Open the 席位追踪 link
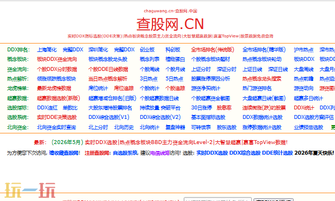The width and height of the screenshot is (335, 201). 124,88
